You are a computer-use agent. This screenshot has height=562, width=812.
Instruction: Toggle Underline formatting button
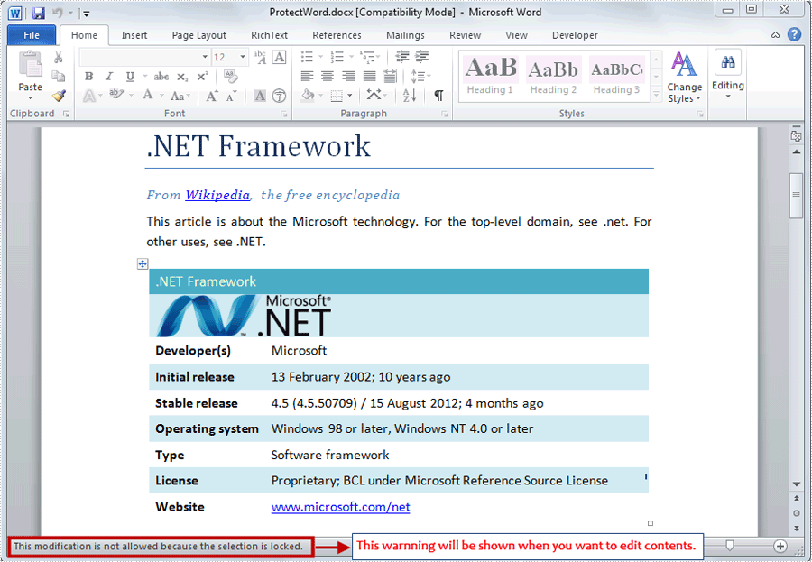(x=130, y=76)
